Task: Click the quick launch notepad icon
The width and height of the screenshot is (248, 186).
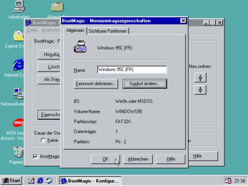Action: (x=31, y=181)
